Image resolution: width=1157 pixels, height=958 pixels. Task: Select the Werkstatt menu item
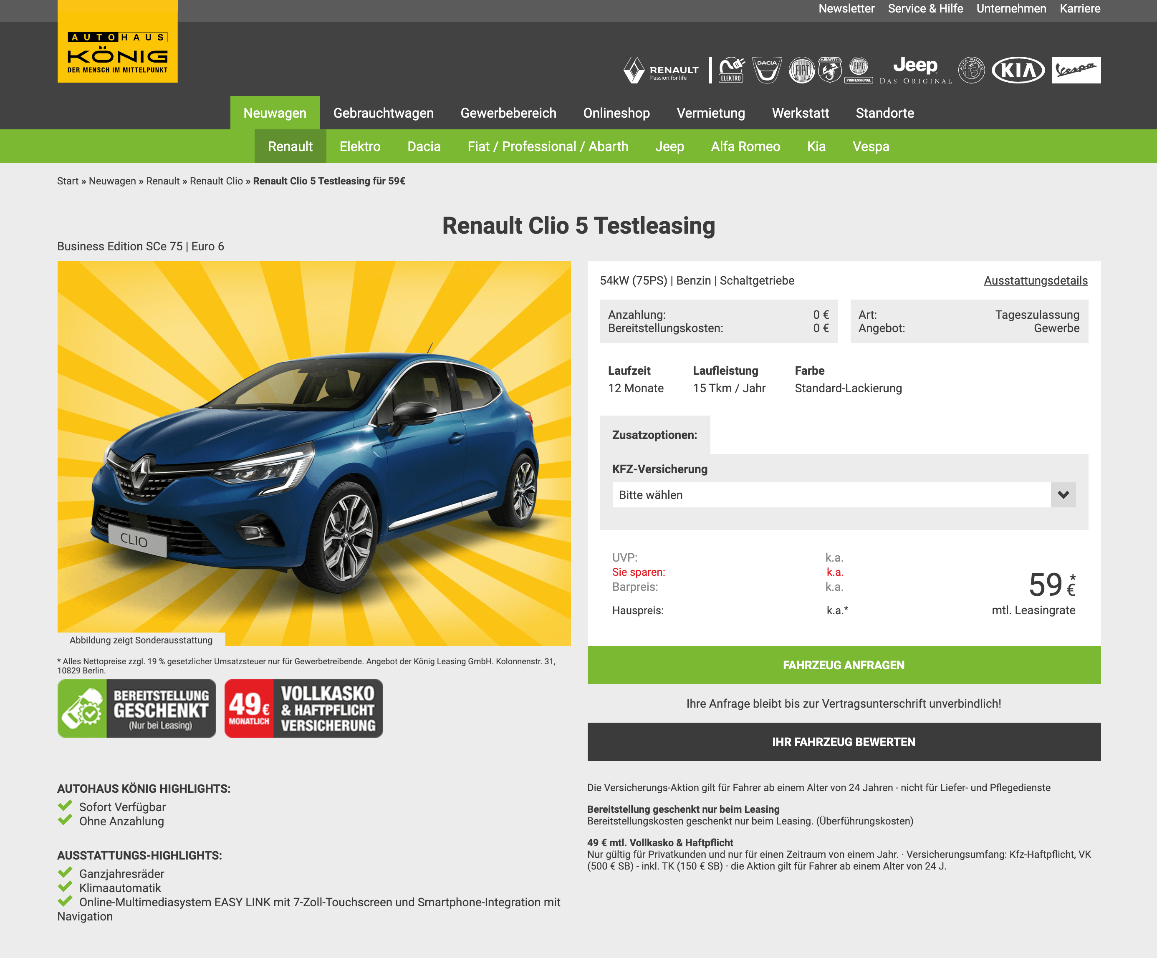pos(801,113)
